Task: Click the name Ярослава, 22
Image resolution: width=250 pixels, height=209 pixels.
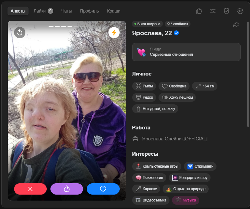Action: [x=152, y=33]
